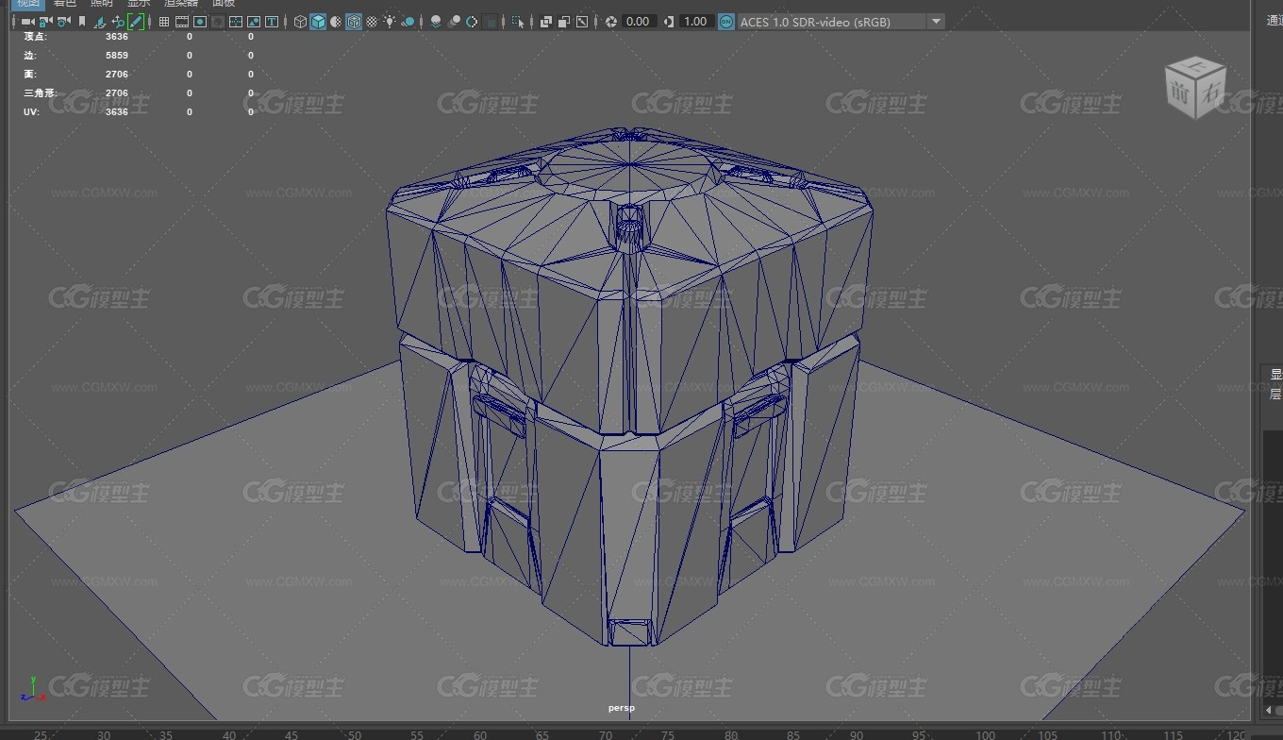
Task: Toggle Wireframe on Shaded icon
Action: click(354, 22)
